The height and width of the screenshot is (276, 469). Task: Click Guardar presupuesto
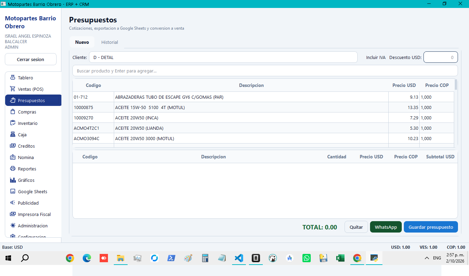pyautogui.click(x=431, y=227)
